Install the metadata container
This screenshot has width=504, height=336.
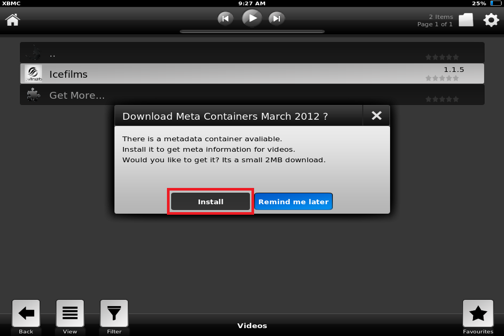tap(211, 202)
